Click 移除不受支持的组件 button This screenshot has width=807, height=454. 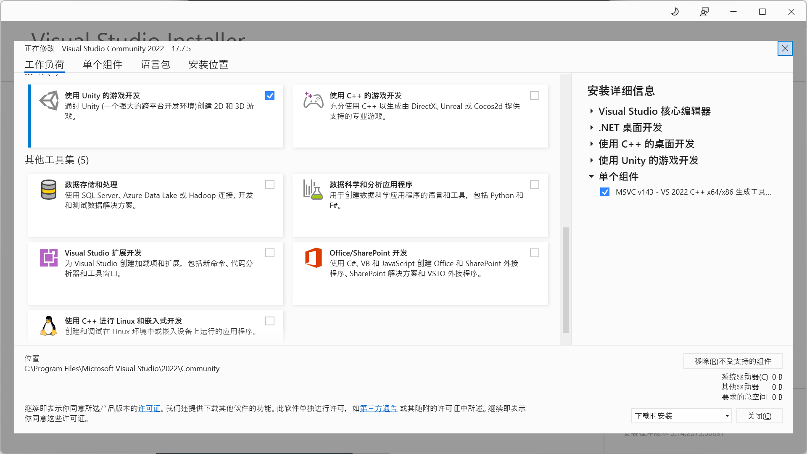(x=733, y=361)
